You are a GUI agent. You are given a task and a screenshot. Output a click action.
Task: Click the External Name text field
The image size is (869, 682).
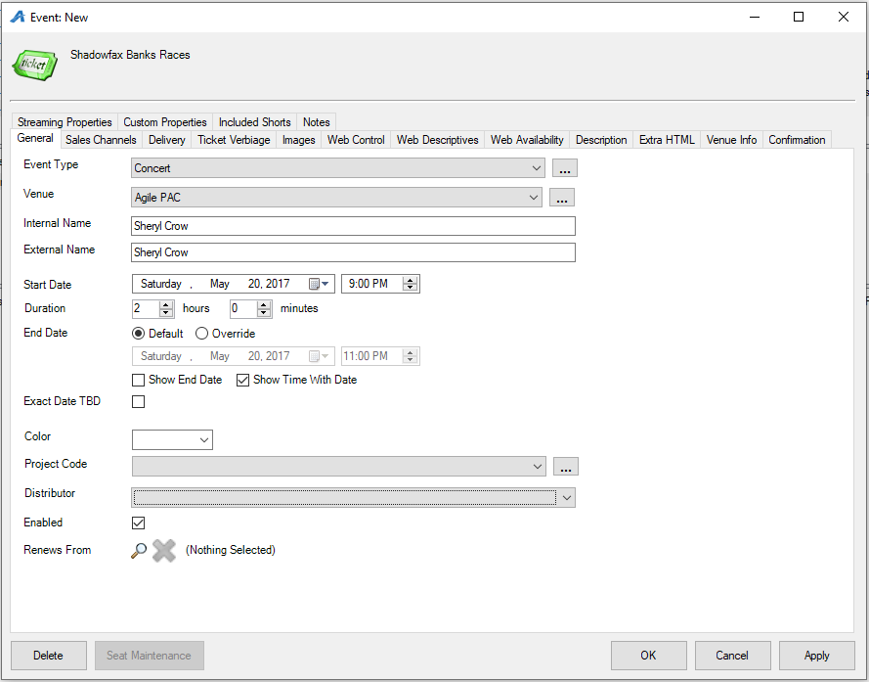(354, 252)
